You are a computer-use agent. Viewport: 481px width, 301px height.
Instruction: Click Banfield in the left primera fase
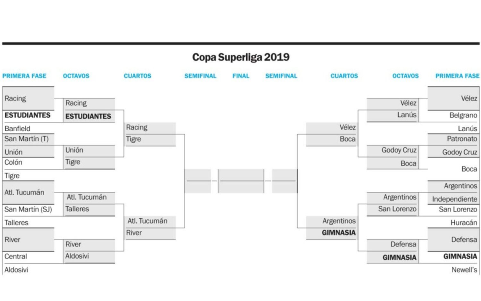tap(17, 128)
